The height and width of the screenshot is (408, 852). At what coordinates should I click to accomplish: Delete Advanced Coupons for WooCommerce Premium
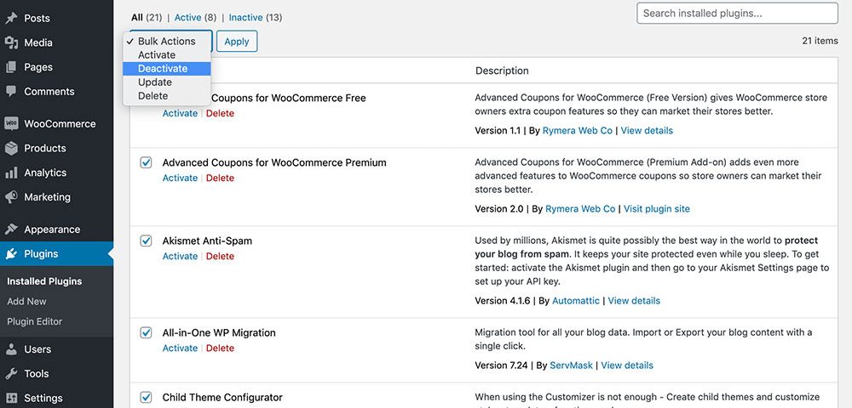pos(220,178)
